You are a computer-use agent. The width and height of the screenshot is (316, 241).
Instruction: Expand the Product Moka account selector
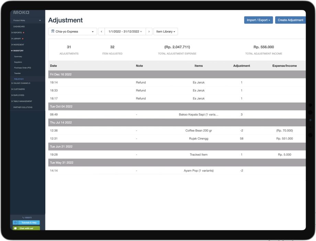click(x=27, y=20)
